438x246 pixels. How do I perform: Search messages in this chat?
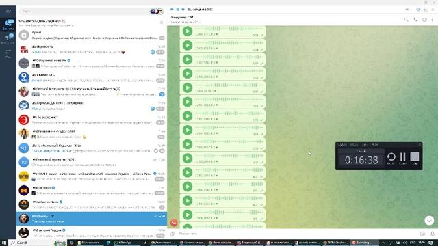[406, 20]
